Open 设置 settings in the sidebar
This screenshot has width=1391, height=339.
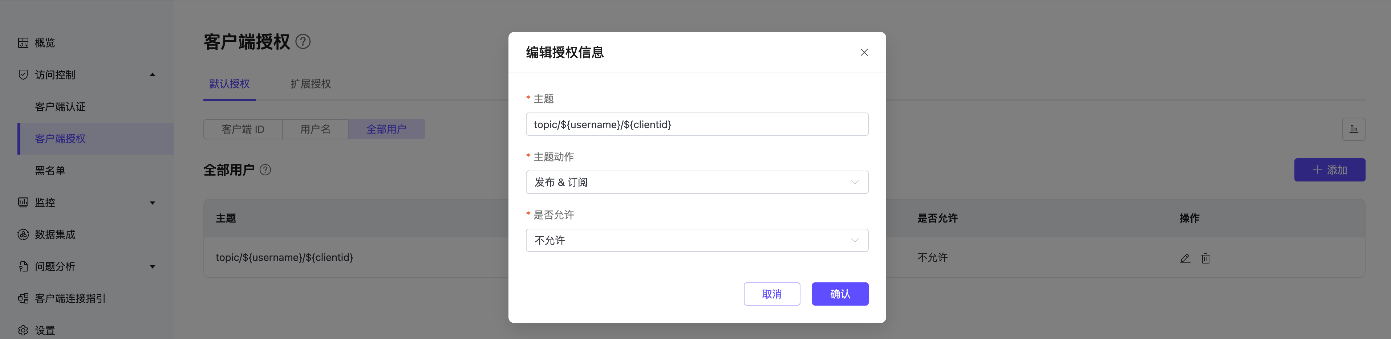(x=44, y=330)
